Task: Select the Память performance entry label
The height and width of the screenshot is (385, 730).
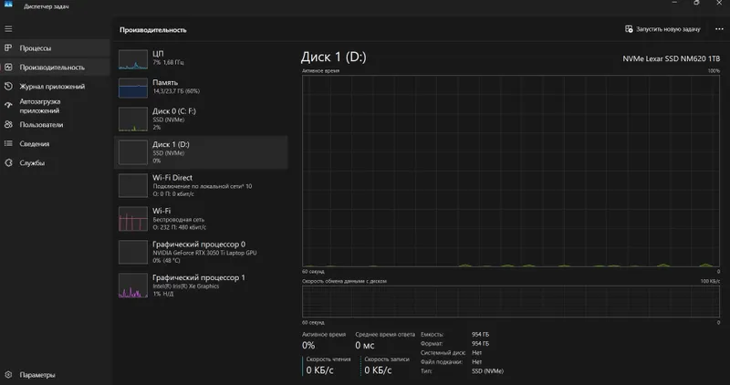Action: click(x=165, y=82)
